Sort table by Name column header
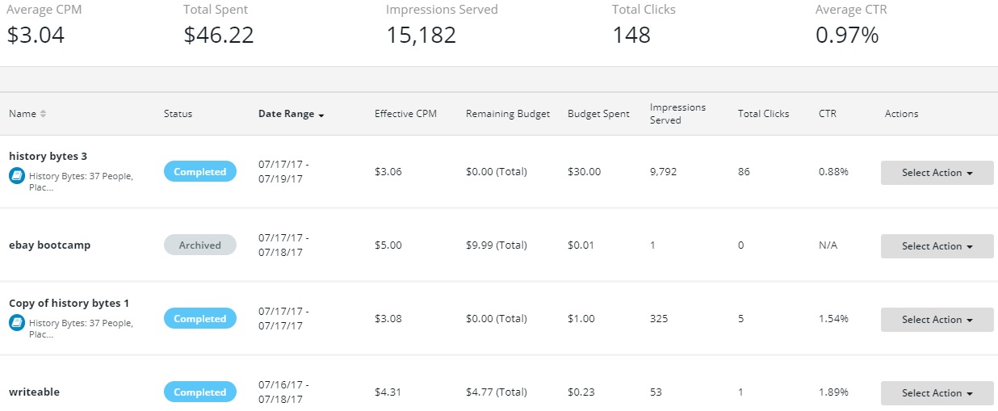Viewport: 998px width, 411px height. click(23, 114)
